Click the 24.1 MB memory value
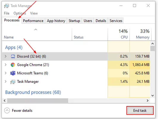Viewport: 158px width, 119px height. pyautogui.click(x=143, y=82)
